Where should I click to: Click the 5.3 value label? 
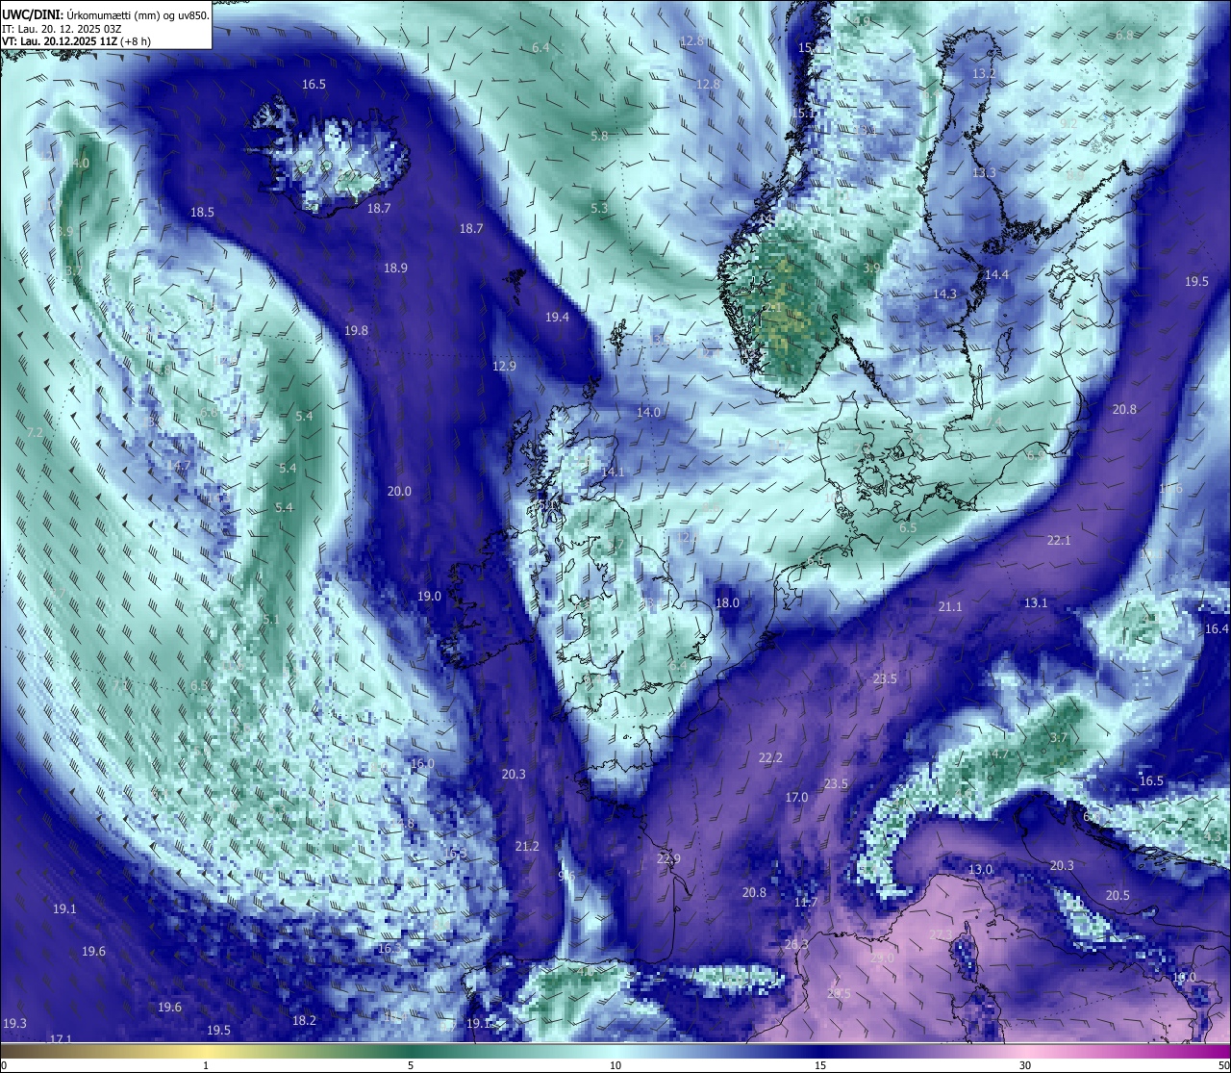[599, 208]
